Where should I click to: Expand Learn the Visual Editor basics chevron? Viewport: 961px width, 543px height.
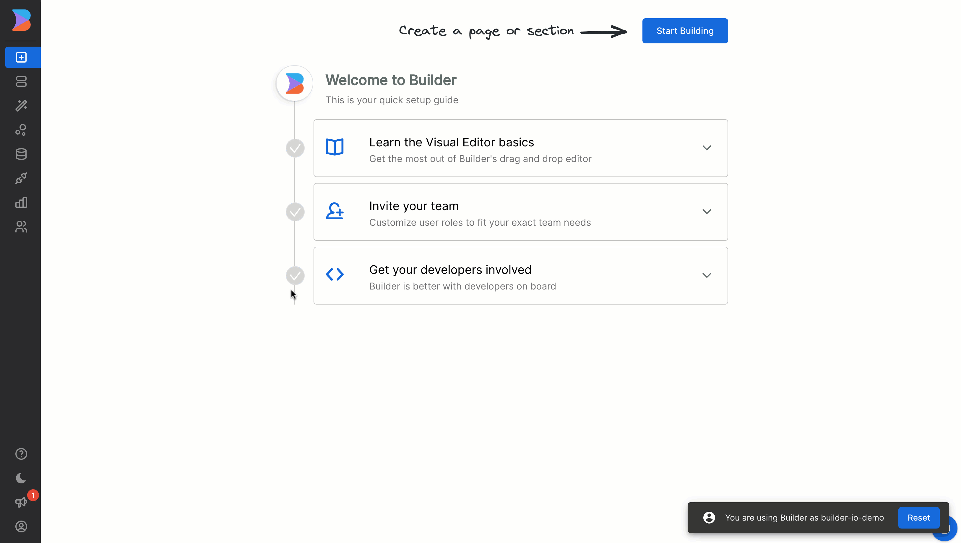[x=707, y=148]
